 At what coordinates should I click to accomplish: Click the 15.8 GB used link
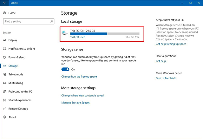[78, 37]
